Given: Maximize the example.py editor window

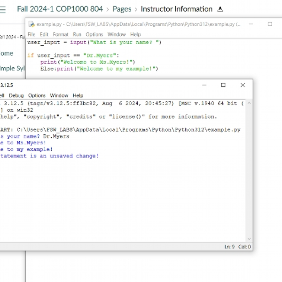Looking at the screenshot, I should click(270, 24).
